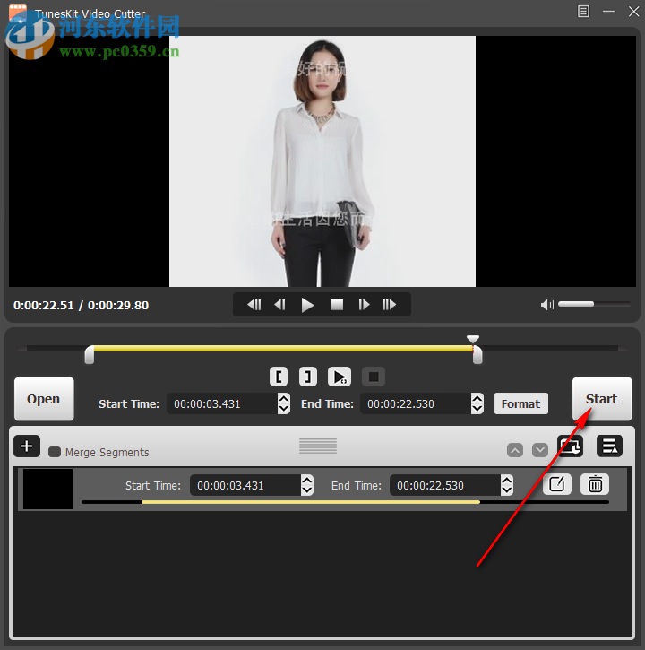Viewport: 645px width, 650px height.
Task: Jump to previous keyframe in player
Action: (x=254, y=305)
